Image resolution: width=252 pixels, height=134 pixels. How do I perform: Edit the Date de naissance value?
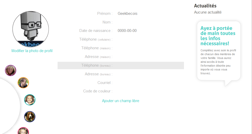[x=127, y=31]
